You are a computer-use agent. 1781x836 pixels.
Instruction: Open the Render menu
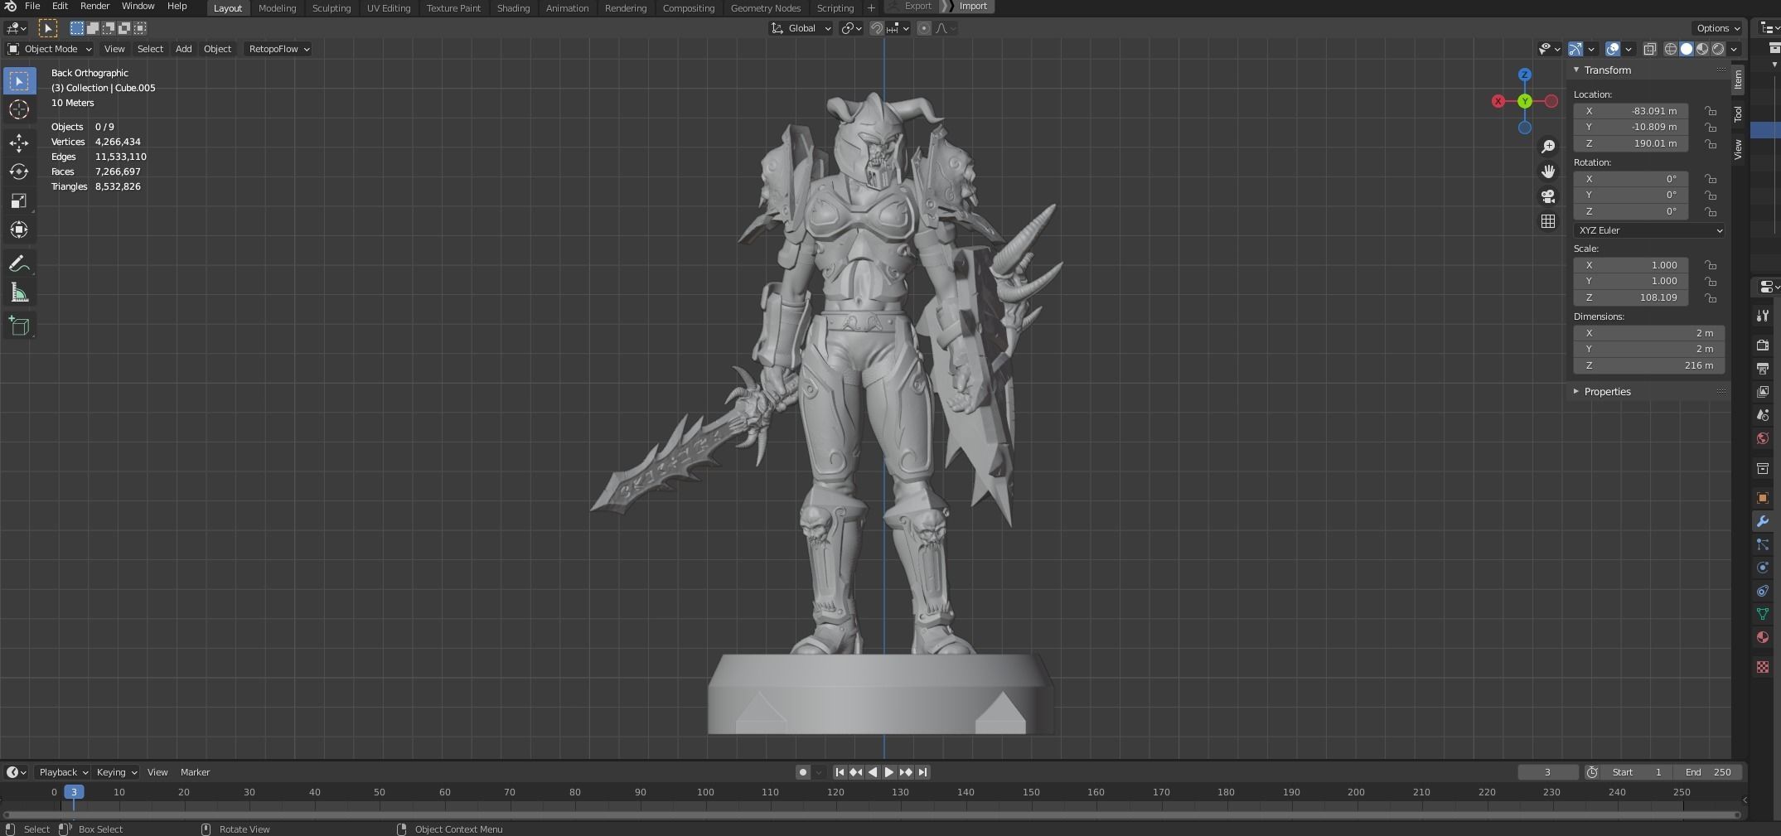tap(94, 6)
